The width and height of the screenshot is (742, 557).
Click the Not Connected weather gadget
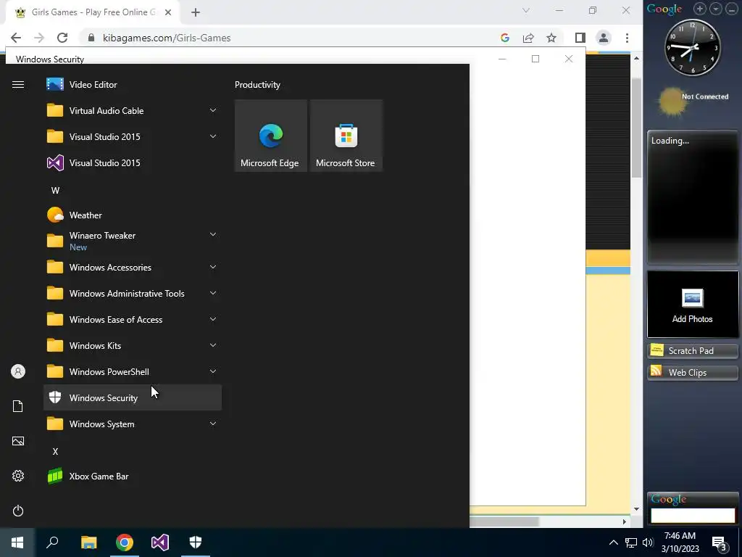693,102
